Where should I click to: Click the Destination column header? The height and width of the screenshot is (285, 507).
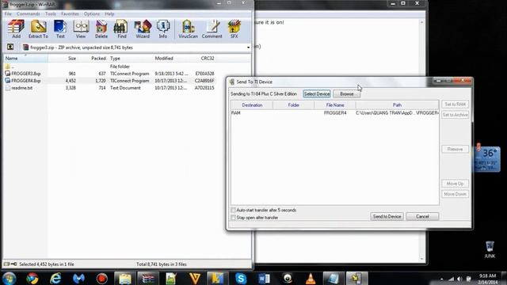click(252, 105)
